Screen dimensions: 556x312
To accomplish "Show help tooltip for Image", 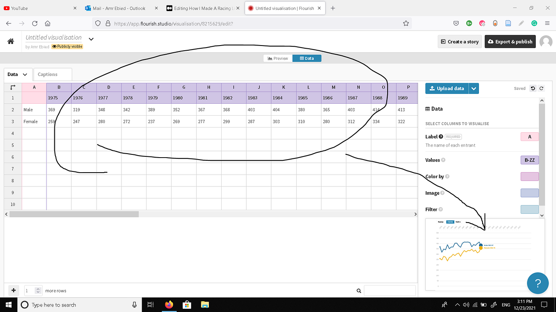I will click(x=442, y=193).
